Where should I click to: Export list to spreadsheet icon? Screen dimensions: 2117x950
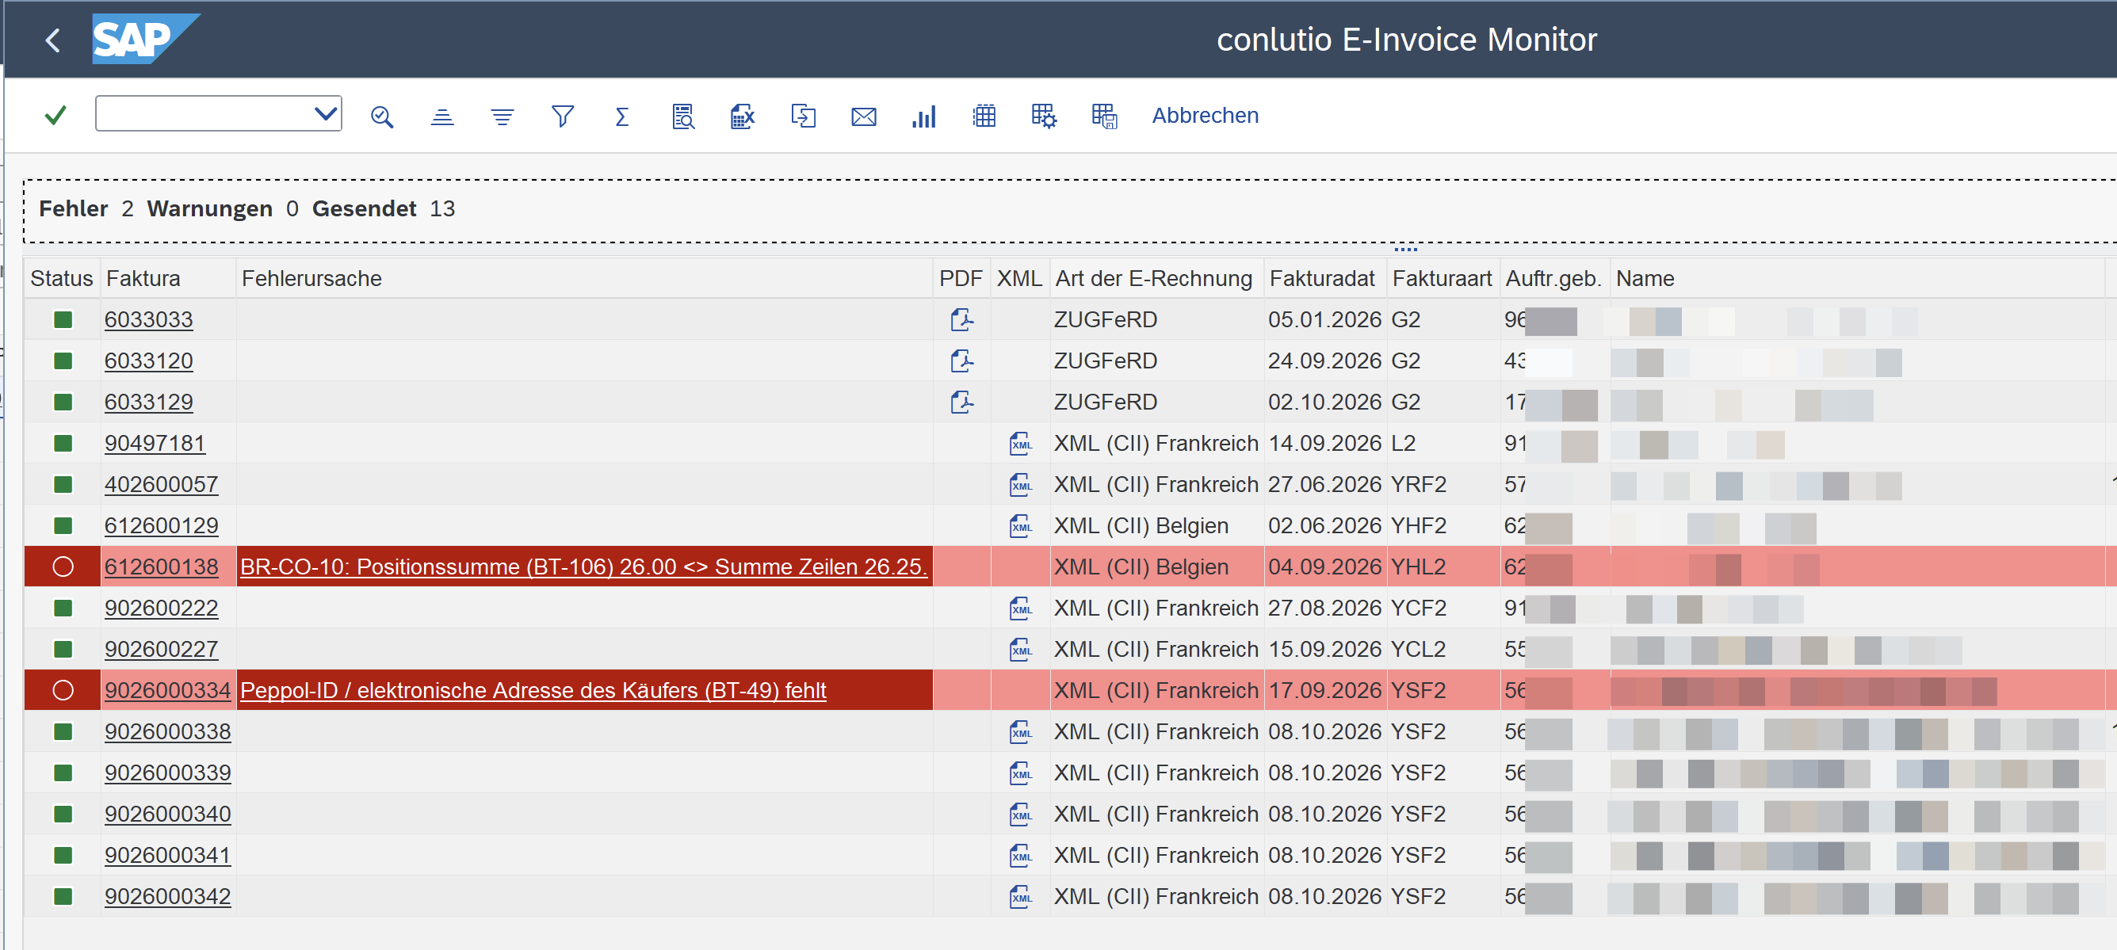743,116
